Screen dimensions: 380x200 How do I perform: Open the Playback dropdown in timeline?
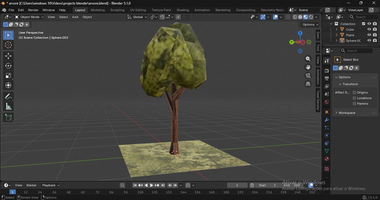(51, 185)
